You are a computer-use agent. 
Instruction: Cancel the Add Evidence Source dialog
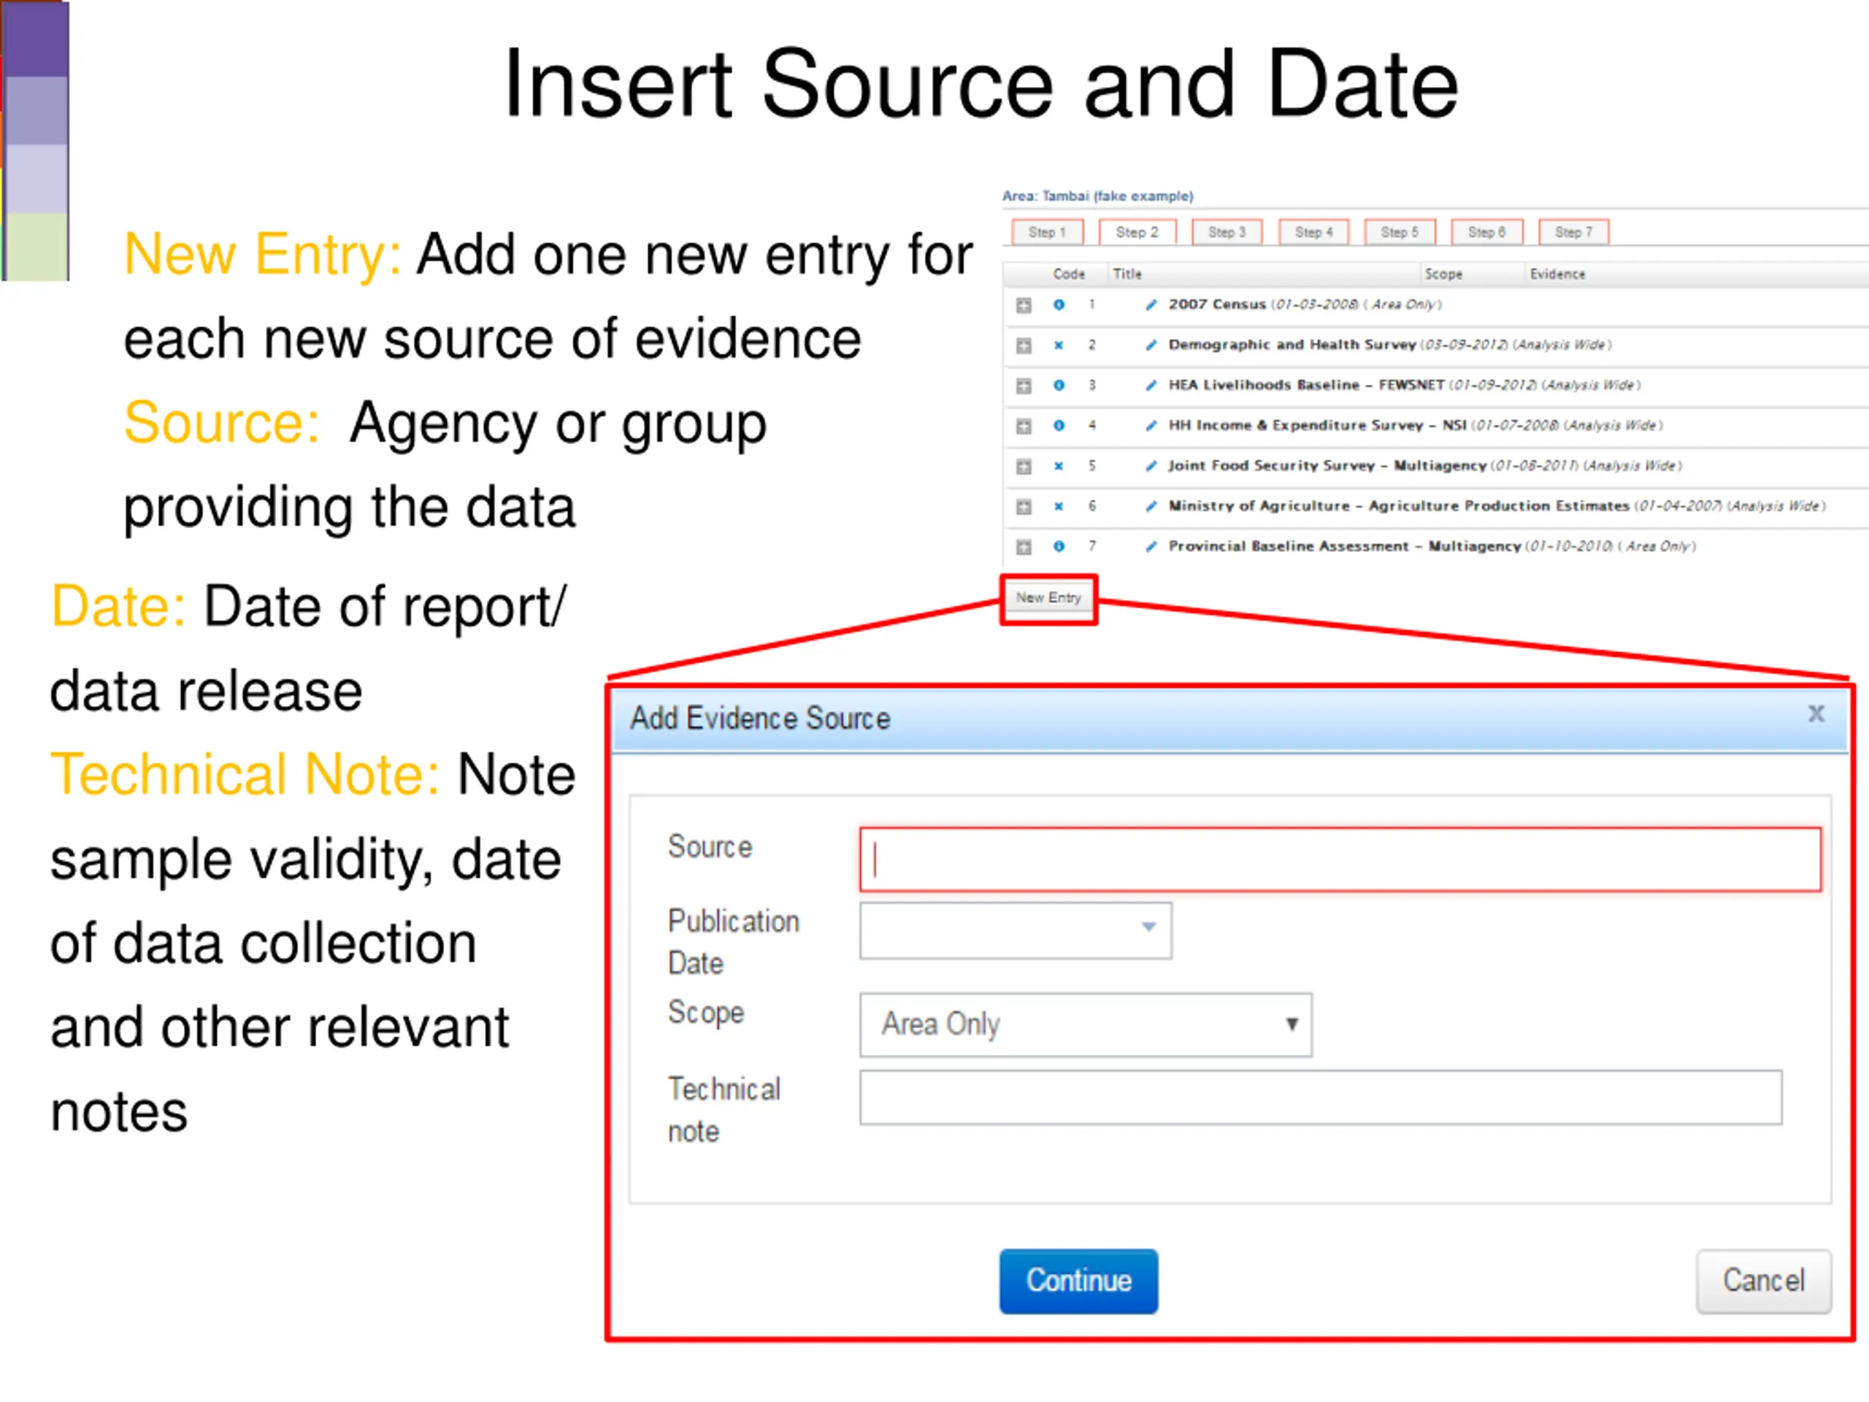coord(1764,1282)
